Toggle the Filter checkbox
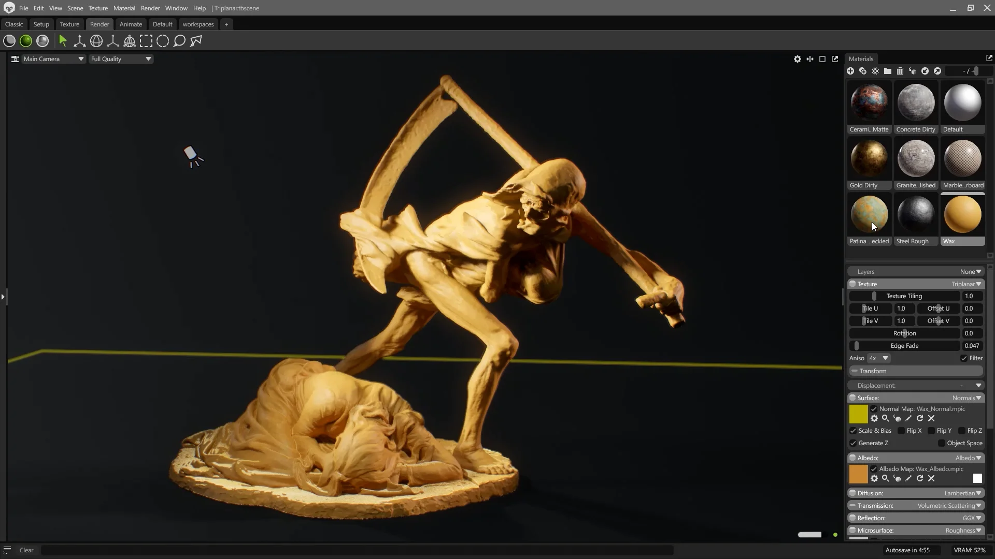 tap(964, 358)
